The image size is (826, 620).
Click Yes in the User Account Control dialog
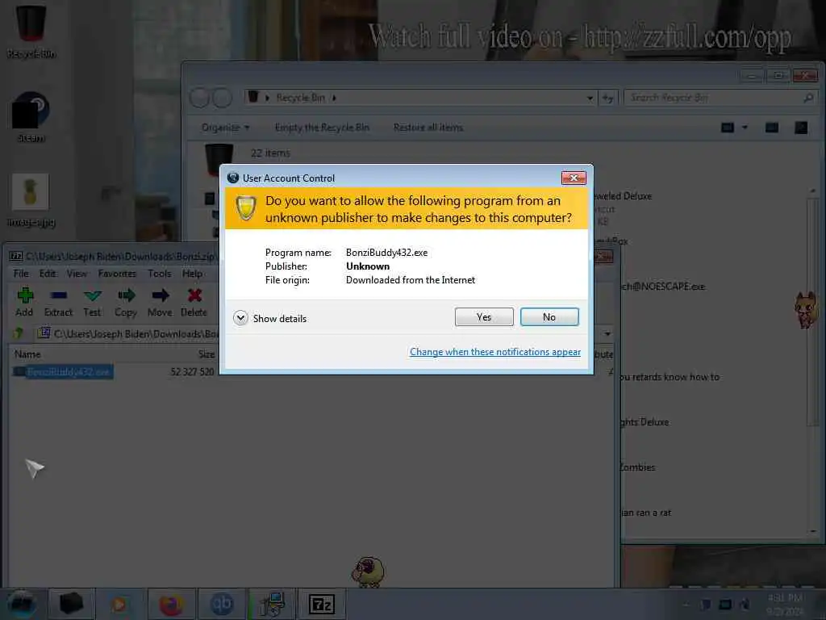(484, 316)
